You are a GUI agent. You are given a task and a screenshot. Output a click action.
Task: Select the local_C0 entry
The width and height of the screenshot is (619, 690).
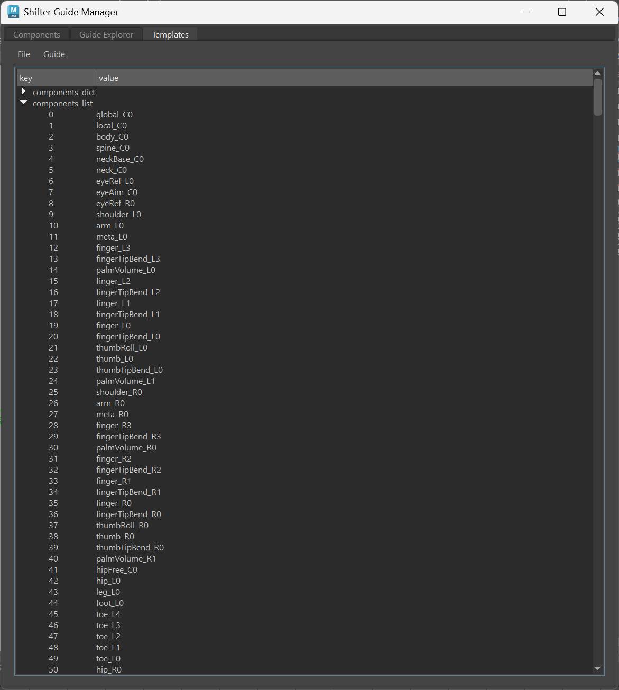304,125
